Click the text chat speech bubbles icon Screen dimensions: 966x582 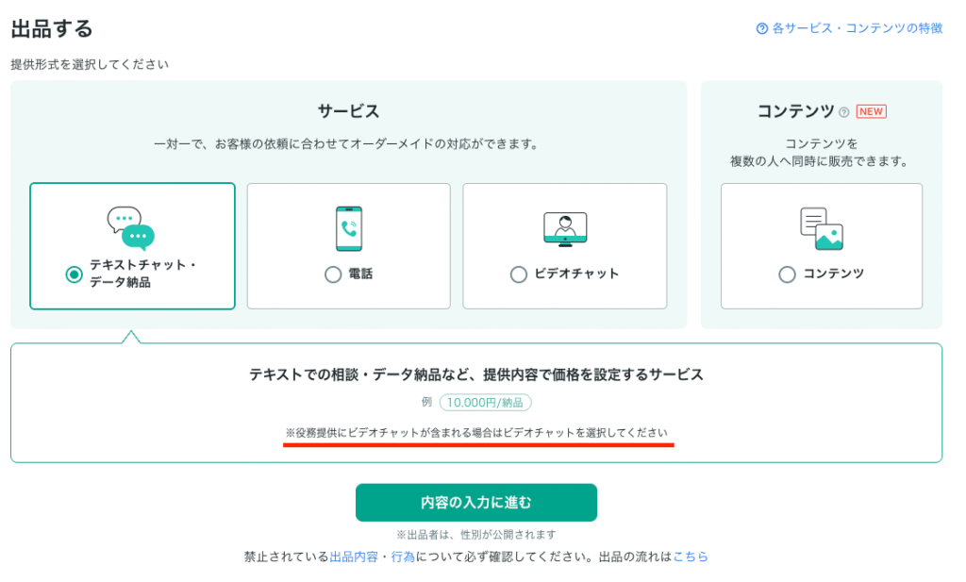[130, 227]
